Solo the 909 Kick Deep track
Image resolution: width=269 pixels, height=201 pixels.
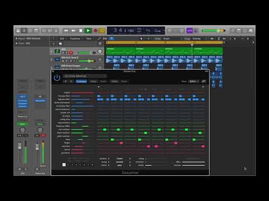[67, 61]
